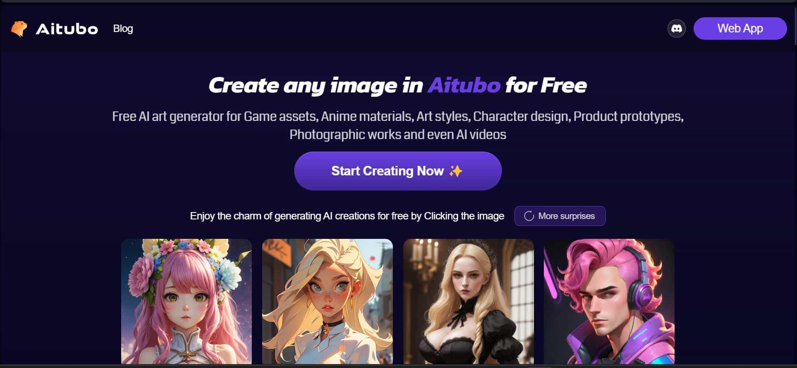
Task: Click the Free AI art generator description text
Action: tap(398, 125)
